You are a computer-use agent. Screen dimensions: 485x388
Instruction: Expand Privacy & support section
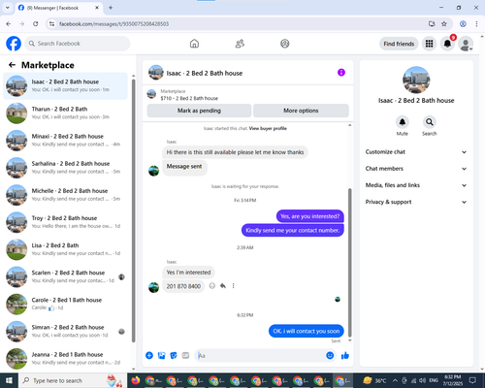[x=416, y=202]
